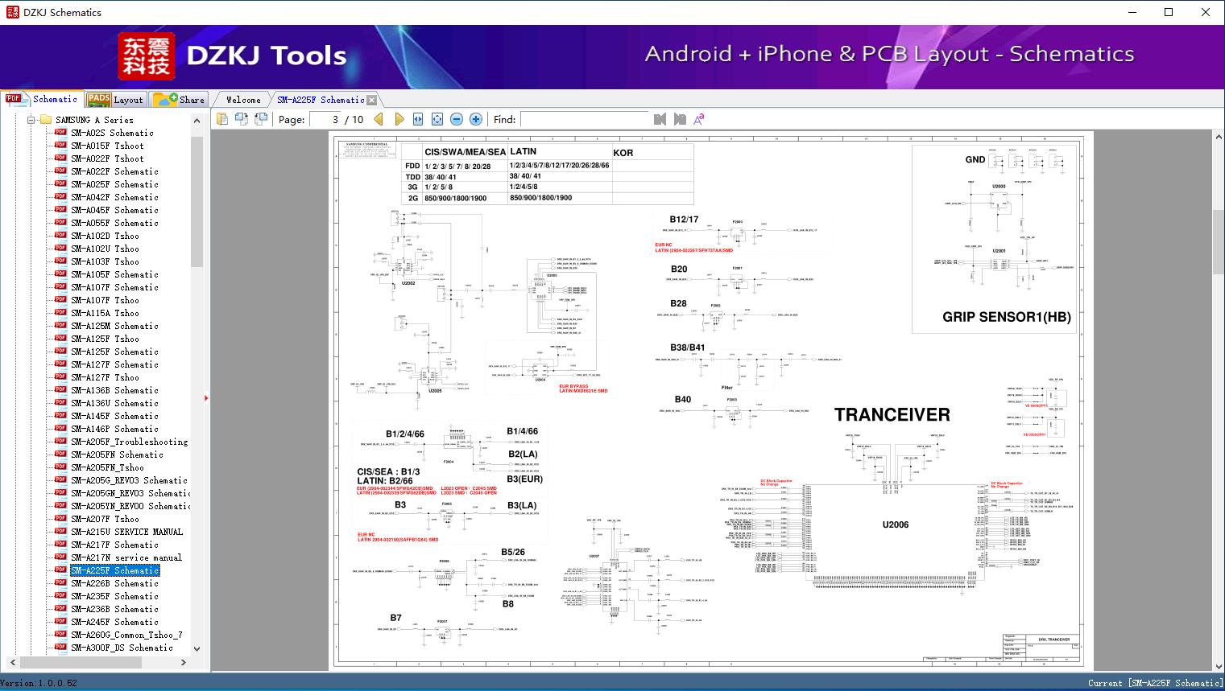Zoom out with the minus icon
Image resolution: width=1225 pixels, height=691 pixels.
pos(457,119)
